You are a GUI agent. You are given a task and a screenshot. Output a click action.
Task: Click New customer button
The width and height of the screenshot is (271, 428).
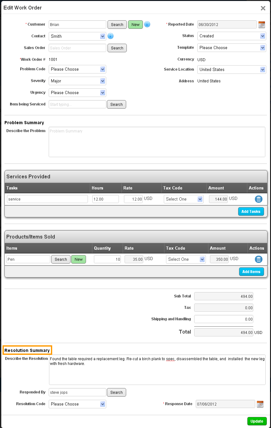(x=135, y=25)
